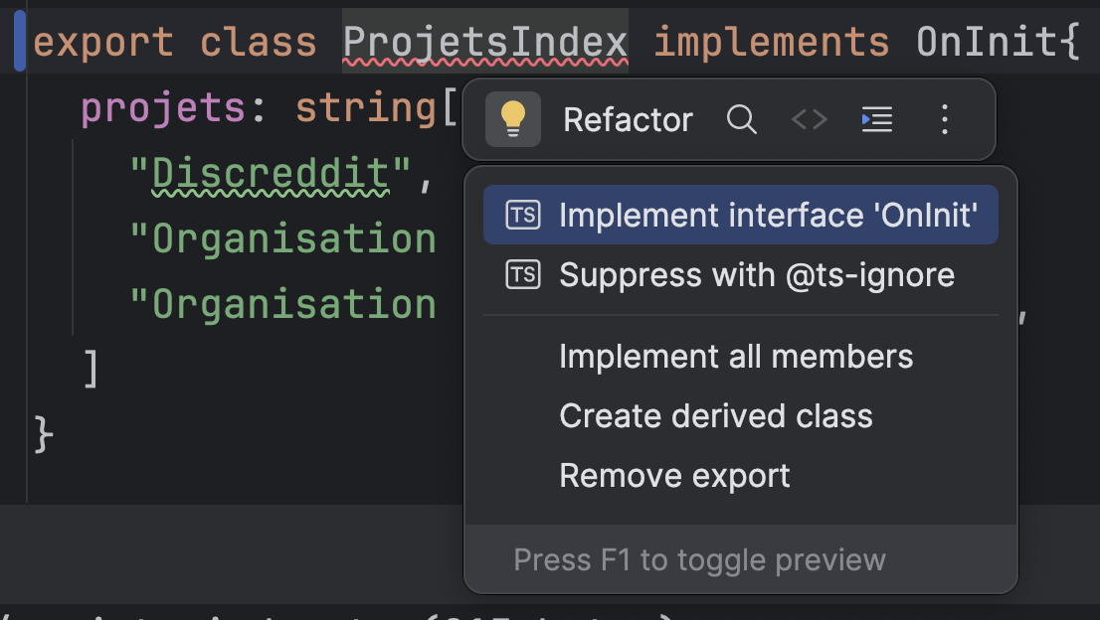The width and height of the screenshot is (1100, 620).
Task: Click the angle brackets code icon
Action: 809,120
